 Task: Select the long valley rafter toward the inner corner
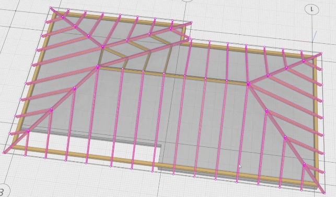pyautogui.click(x=144, y=53)
